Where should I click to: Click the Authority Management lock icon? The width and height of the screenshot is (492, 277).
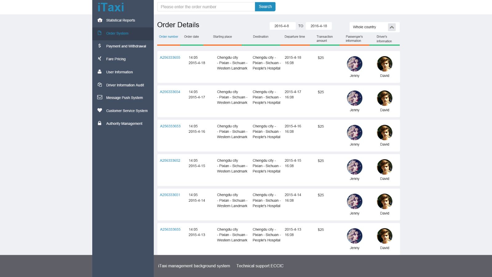100,123
